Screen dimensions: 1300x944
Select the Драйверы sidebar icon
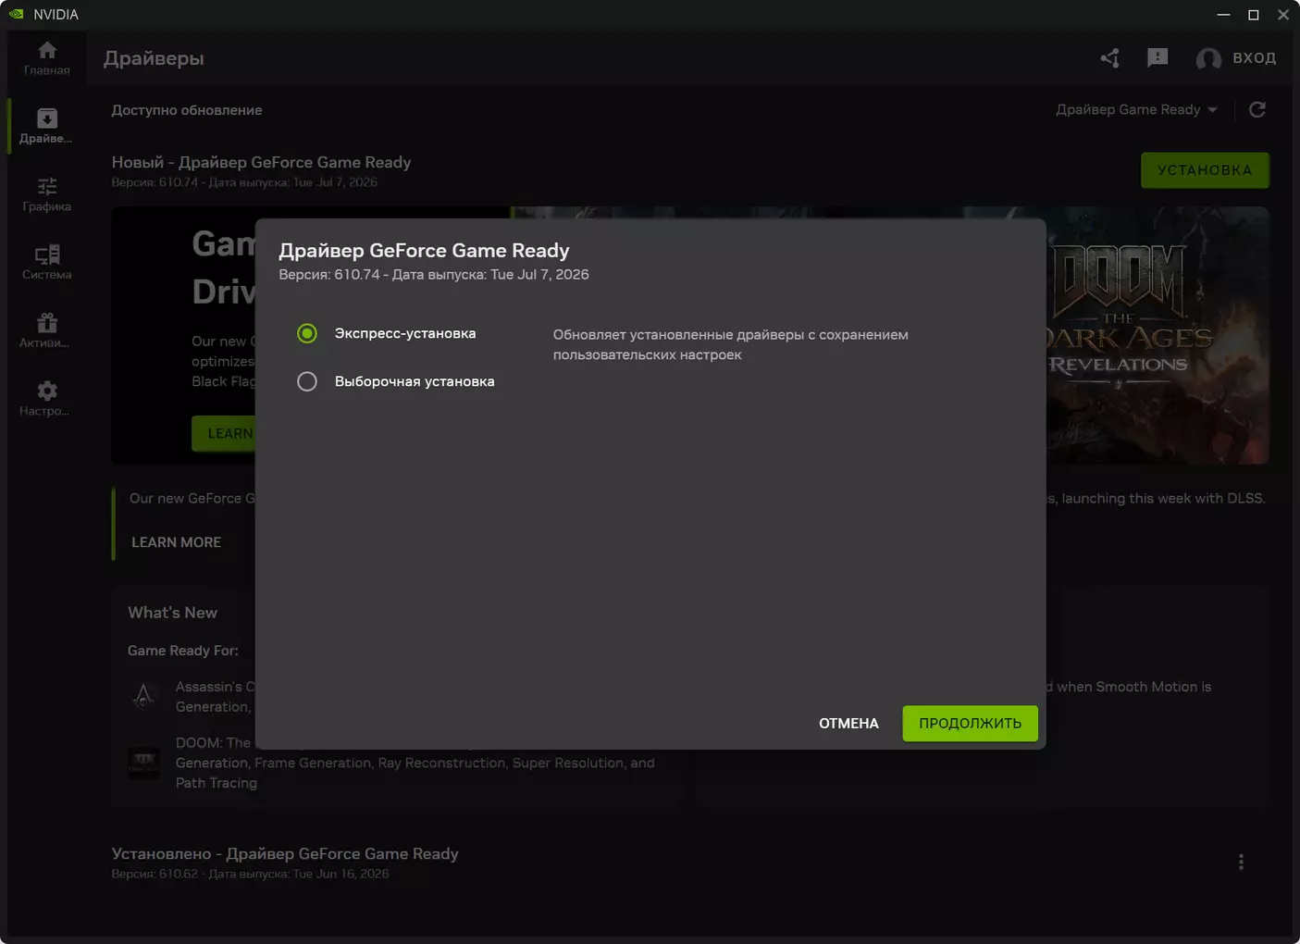[46, 126]
